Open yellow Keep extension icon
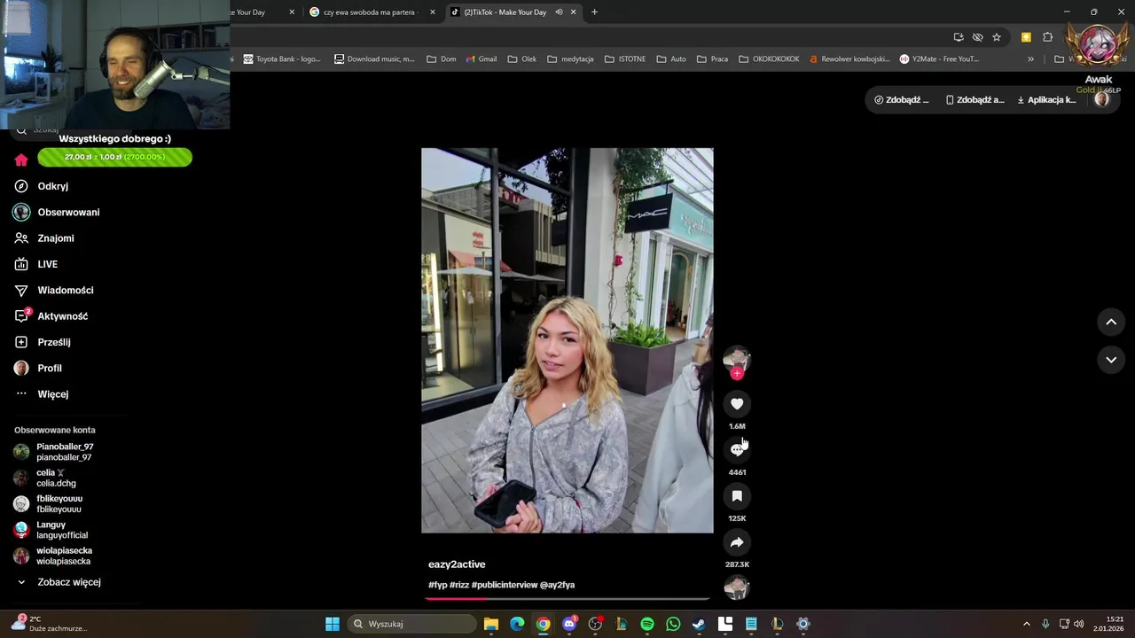 [1026, 37]
